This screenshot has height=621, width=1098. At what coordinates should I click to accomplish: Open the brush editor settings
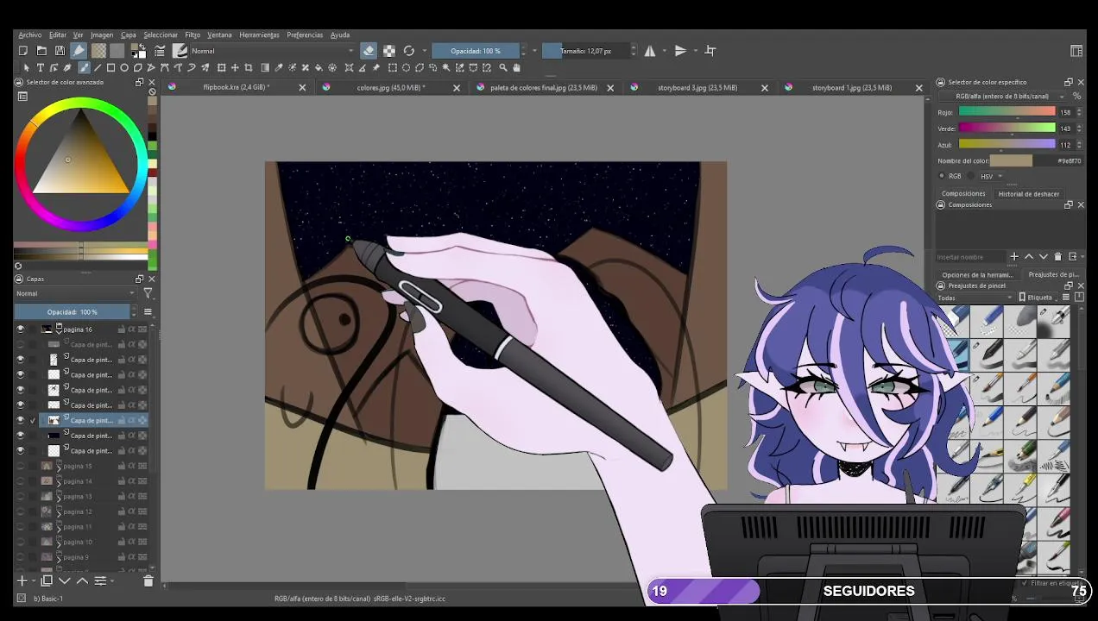click(x=160, y=51)
